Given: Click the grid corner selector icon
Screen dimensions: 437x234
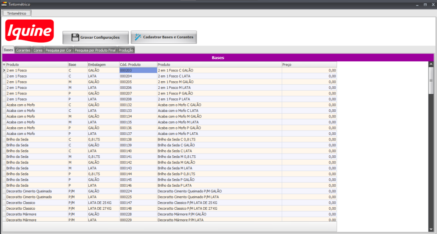Looking at the screenshot, I should (x=4, y=64).
